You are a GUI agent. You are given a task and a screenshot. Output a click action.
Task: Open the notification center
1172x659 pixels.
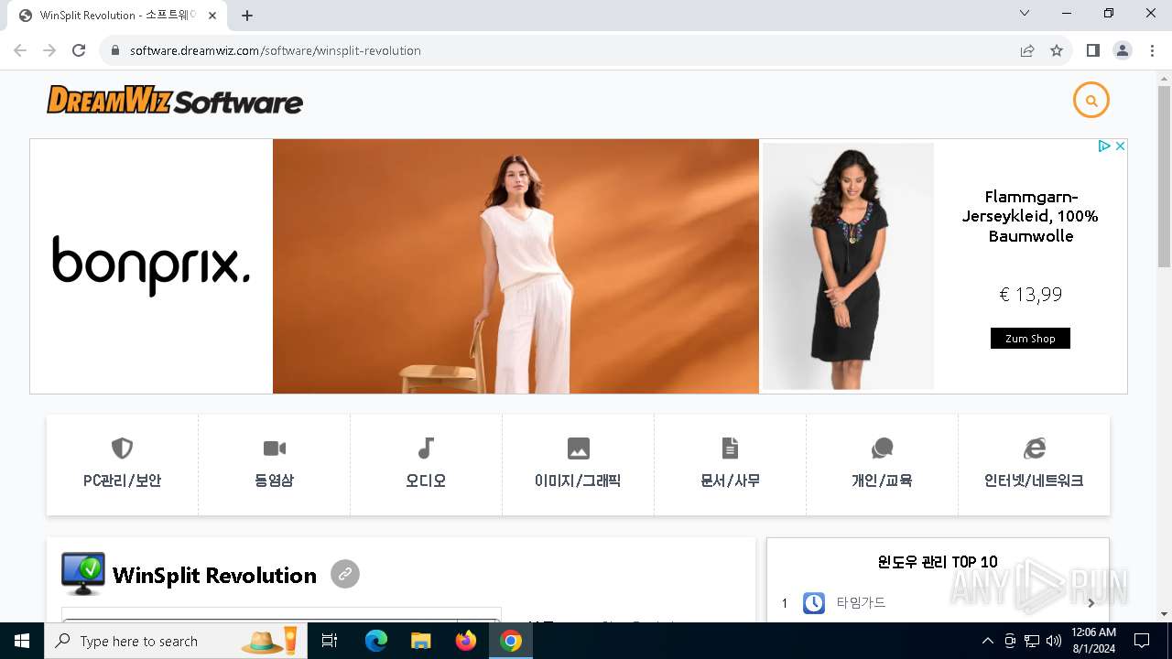[x=1142, y=641]
